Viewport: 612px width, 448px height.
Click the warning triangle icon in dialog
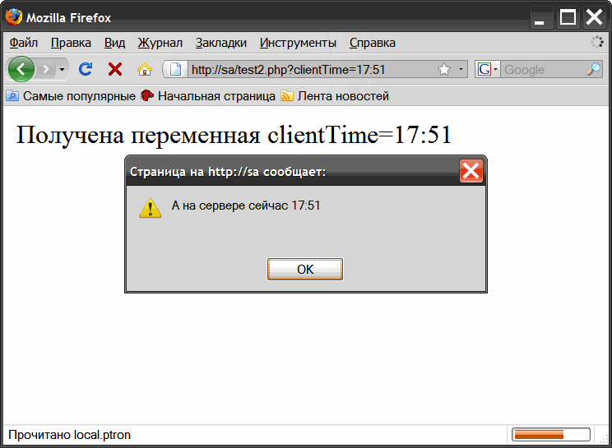point(150,207)
